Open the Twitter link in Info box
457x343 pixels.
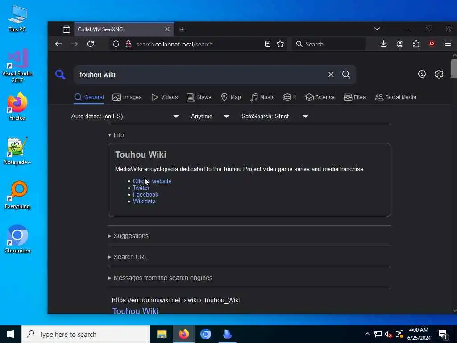pyautogui.click(x=141, y=188)
